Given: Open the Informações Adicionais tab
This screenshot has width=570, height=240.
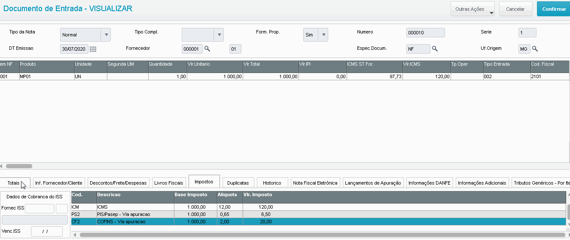Looking at the screenshot, I should pos(482,183).
